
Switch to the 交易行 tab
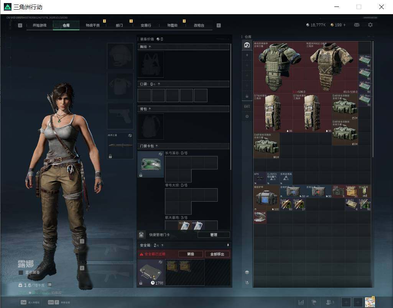(x=146, y=25)
